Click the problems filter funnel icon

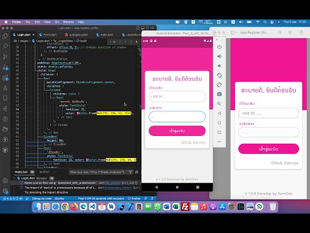click(x=130, y=172)
